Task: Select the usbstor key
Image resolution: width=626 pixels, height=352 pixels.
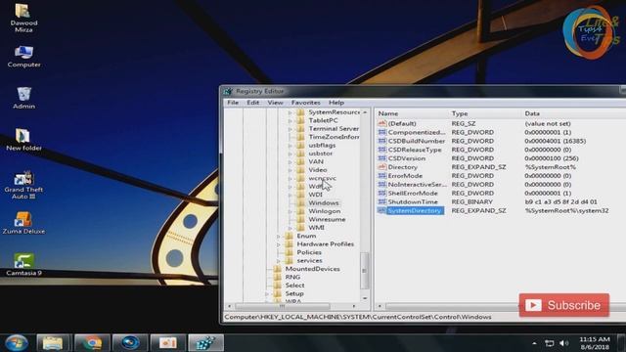Action: 320,154
